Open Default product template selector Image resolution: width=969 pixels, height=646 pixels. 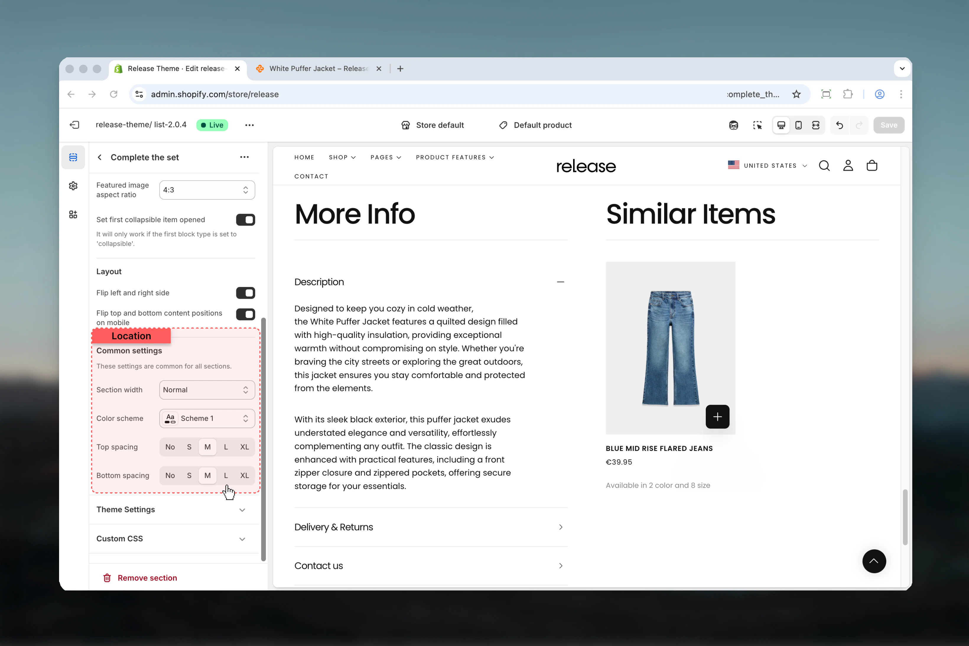[535, 125]
